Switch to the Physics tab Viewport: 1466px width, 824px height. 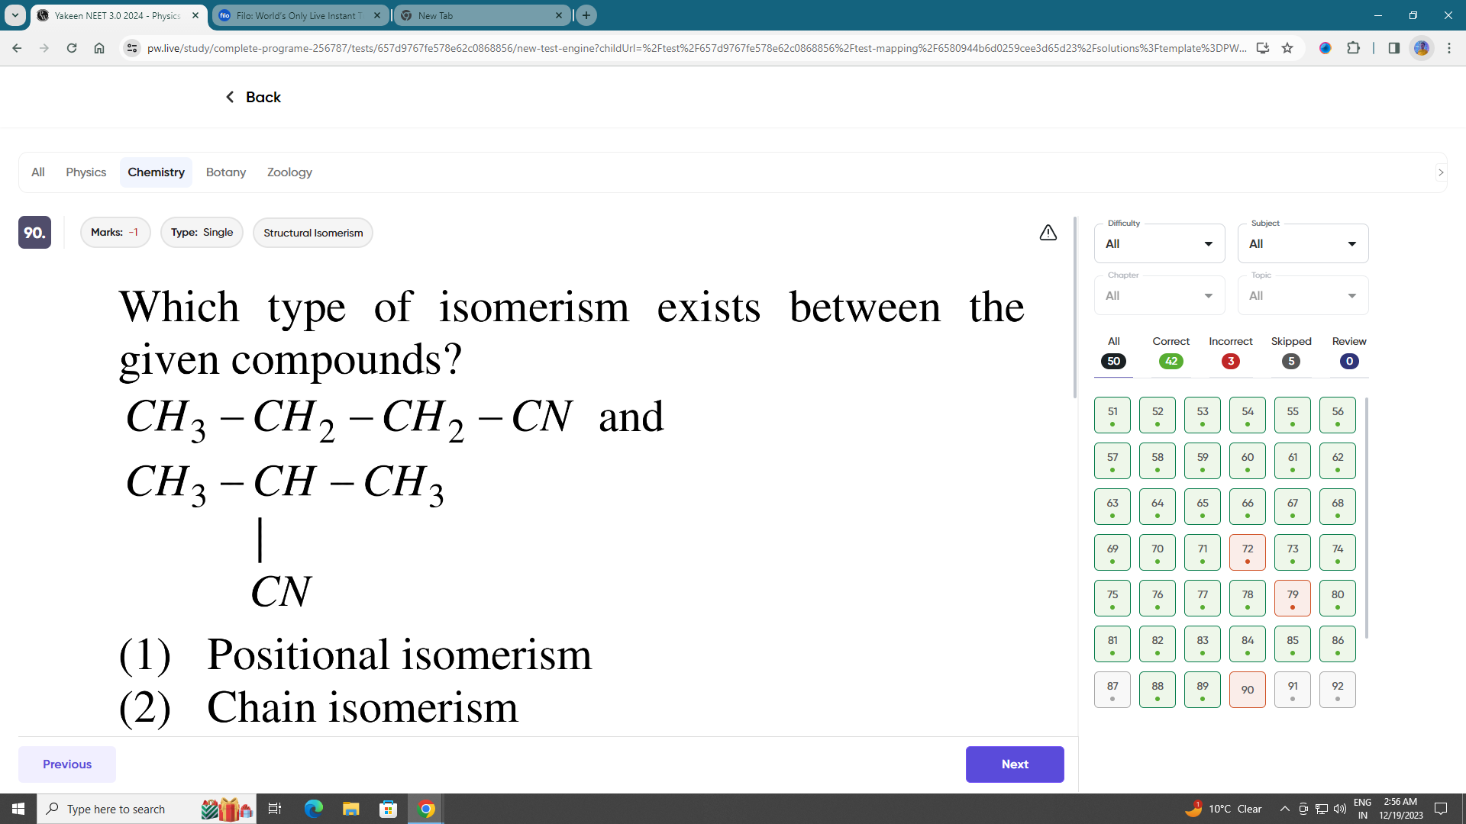pos(86,172)
